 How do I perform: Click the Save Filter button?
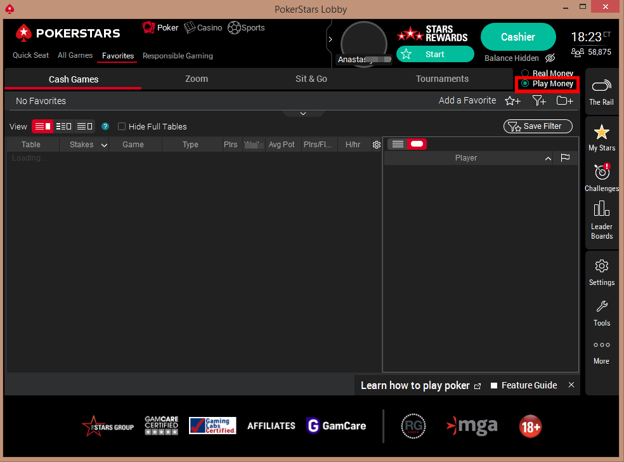(x=538, y=126)
